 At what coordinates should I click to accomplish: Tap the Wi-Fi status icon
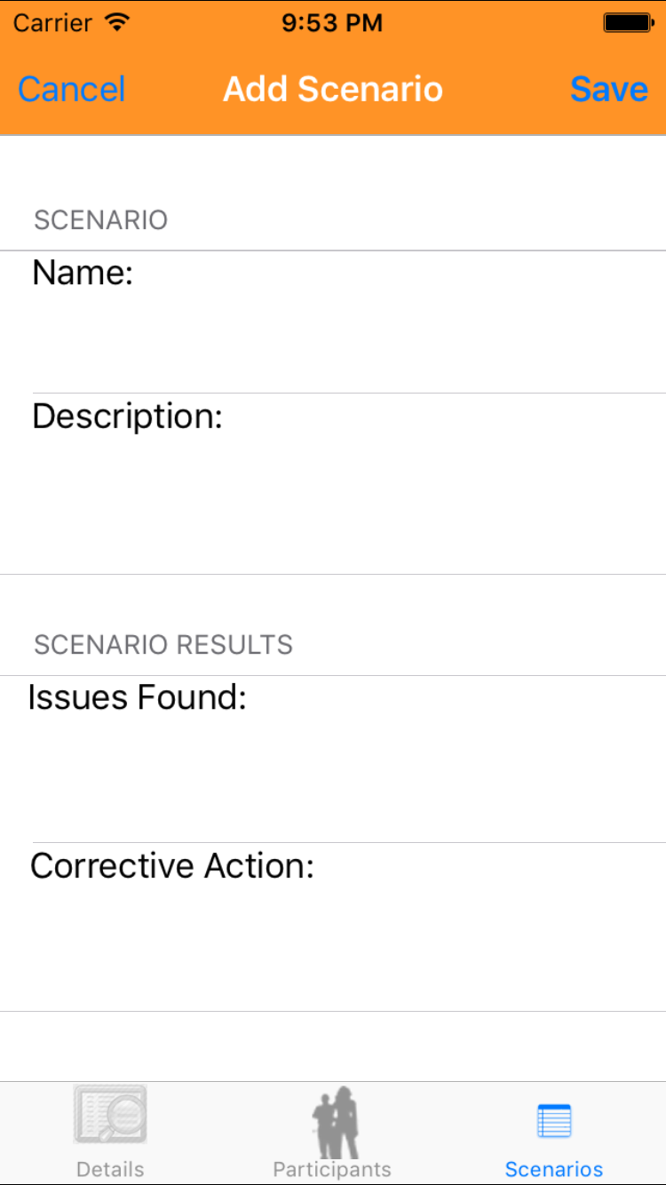coord(116,23)
